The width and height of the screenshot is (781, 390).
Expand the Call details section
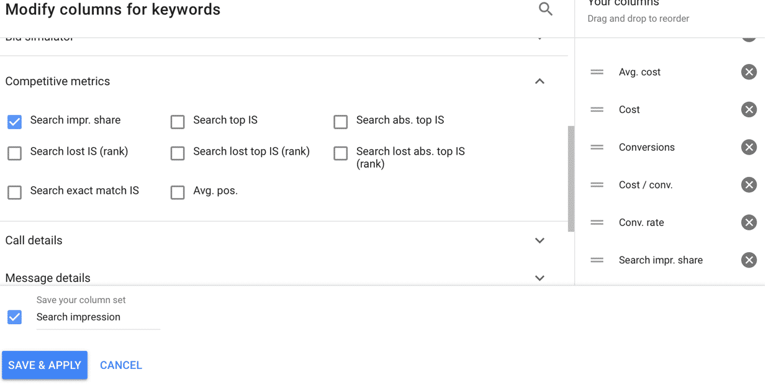[x=539, y=240]
